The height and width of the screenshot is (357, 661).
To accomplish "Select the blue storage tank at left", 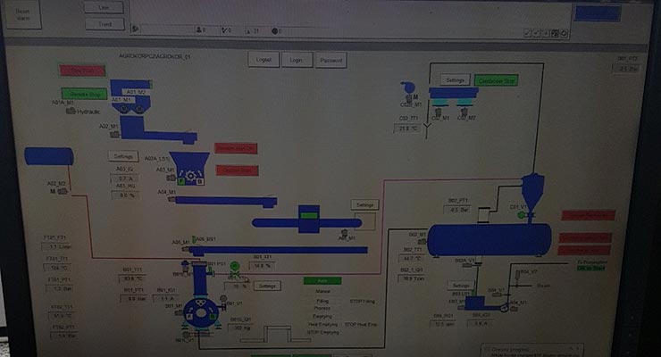I will [x=49, y=156].
